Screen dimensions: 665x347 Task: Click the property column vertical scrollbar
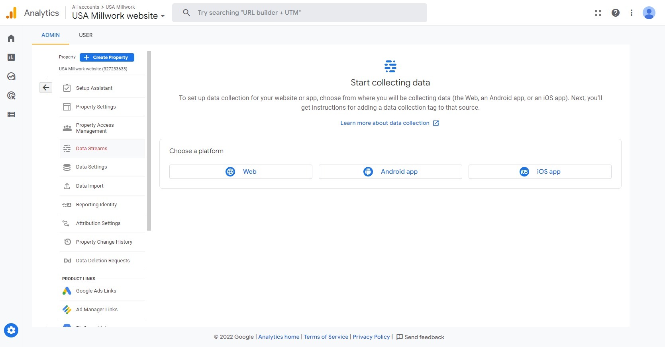[x=149, y=141]
